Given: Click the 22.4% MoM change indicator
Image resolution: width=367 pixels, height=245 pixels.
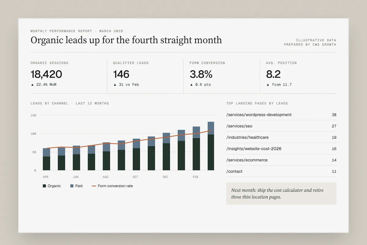Looking at the screenshot, I should tap(43, 85).
